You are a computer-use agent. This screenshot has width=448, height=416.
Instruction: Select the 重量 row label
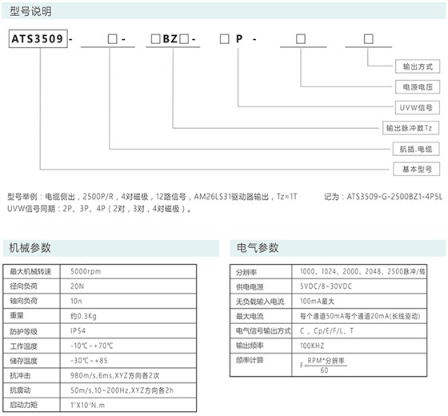tap(17, 316)
